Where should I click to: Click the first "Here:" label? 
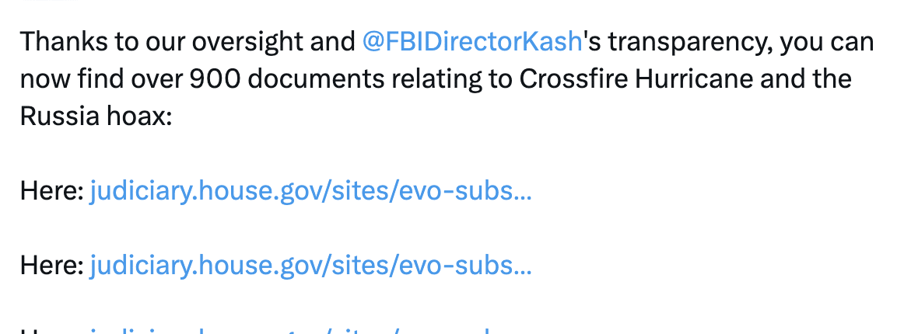(x=52, y=190)
